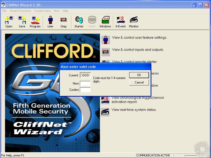Open the Monitor eye toolbar icon
This screenshot has width=211, height=158.
[134, 22]
